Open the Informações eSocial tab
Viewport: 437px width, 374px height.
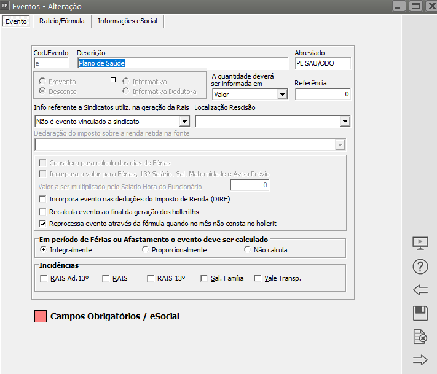click(127, 21)
